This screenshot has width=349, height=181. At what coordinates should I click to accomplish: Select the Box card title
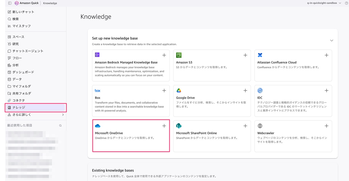pyautogui.click(x=97, y=98)
